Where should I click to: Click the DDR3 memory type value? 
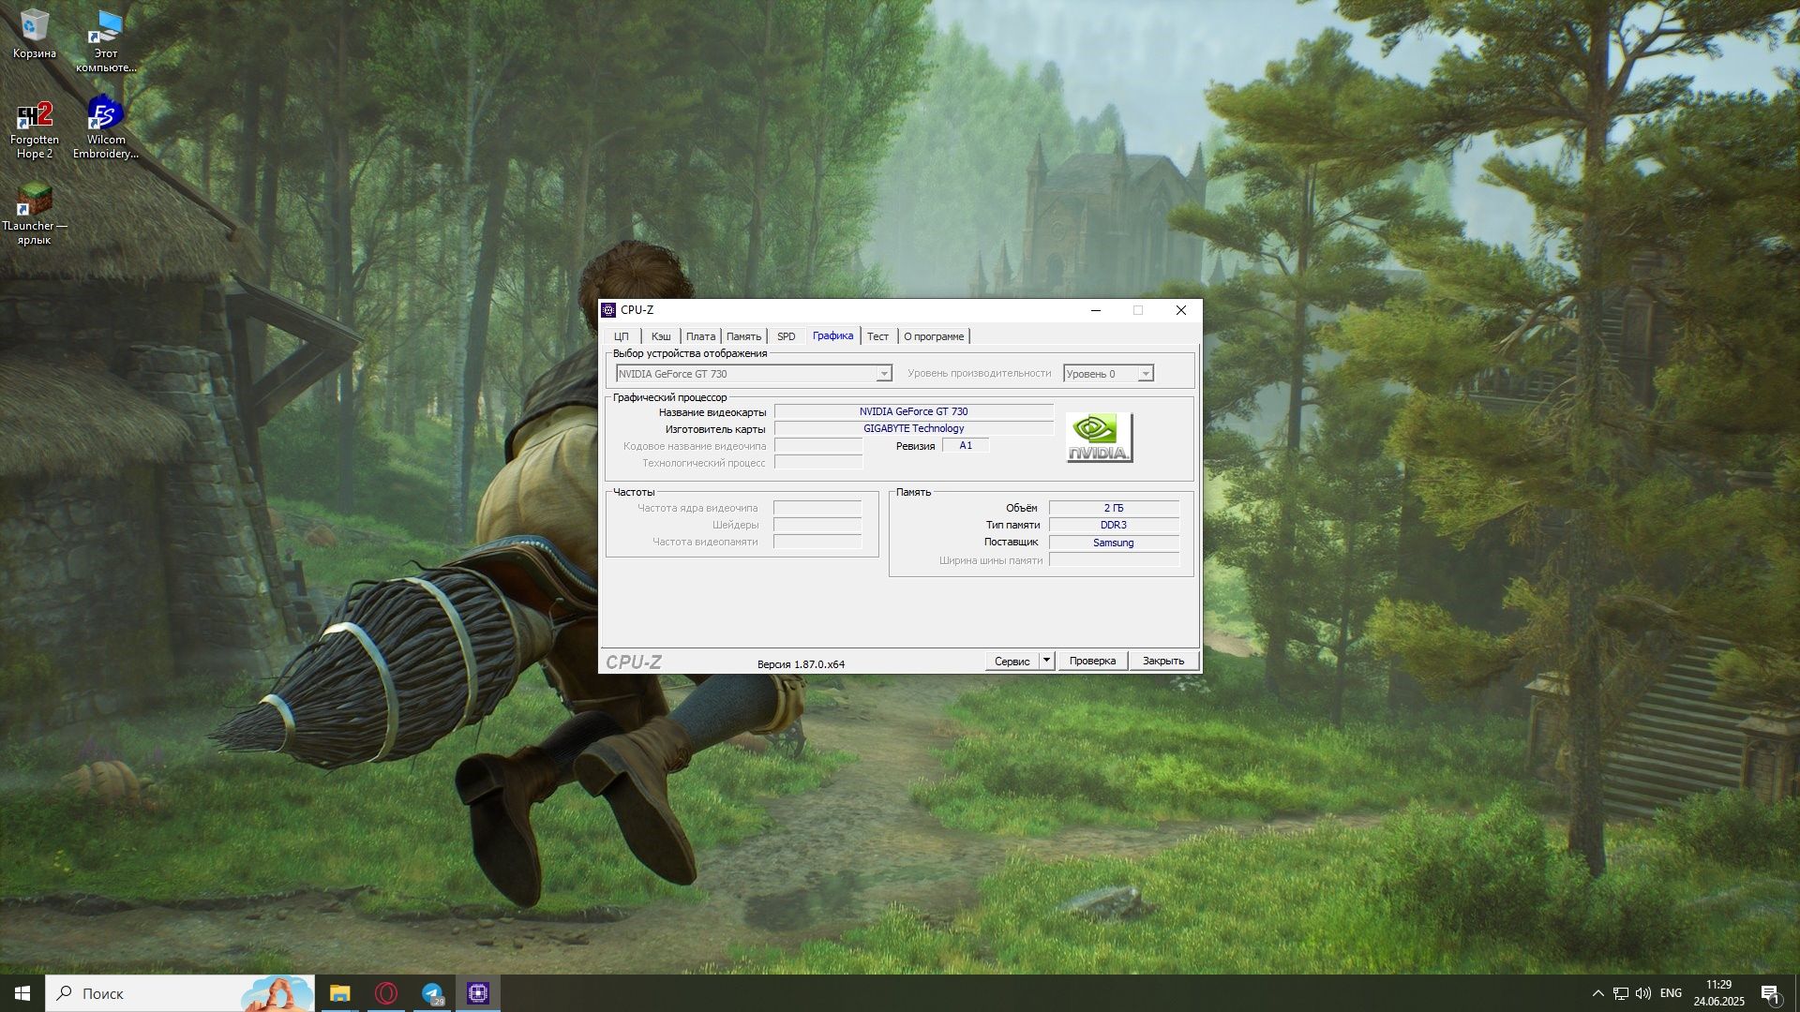(1114, 525)
